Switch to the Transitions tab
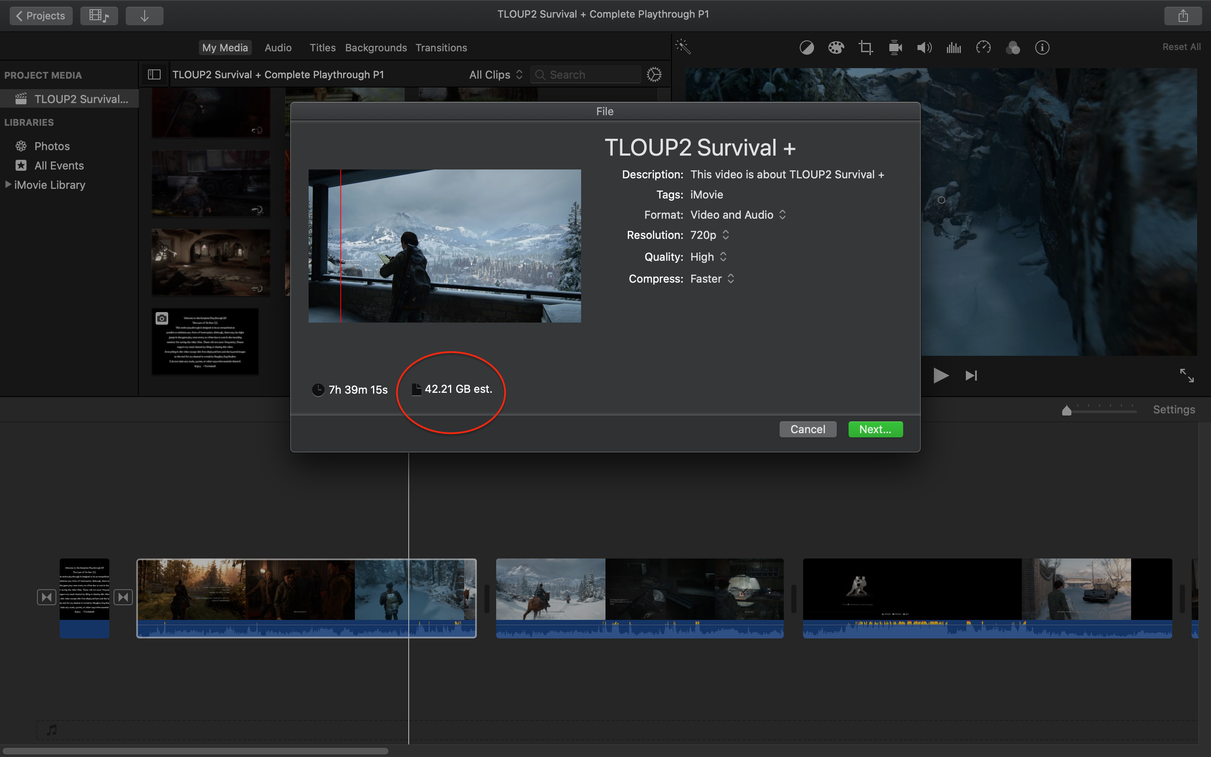This screenshot has height=757, width=1211. click(441, 48)
